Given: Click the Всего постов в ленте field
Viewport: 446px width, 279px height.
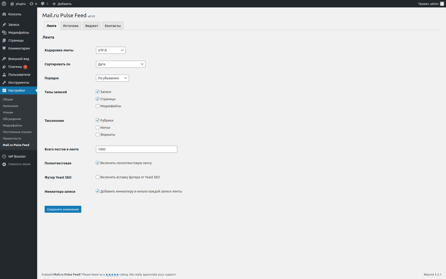Looking at the screenshot, I should pyautogui.click(x=136, y=149).
